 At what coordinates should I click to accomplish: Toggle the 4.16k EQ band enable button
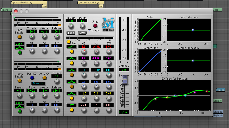coord(71,63)
